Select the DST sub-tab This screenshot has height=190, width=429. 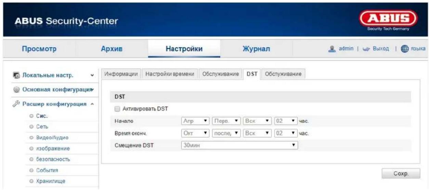click(x=252, y=74)
